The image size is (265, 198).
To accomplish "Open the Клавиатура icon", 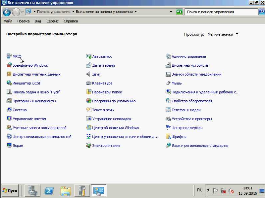I will coord(89,83).
